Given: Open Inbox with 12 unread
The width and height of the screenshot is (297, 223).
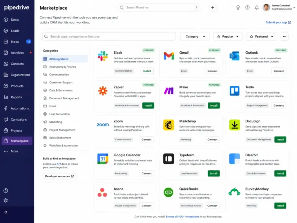Looking at the screenshot, I should (17, 42).
